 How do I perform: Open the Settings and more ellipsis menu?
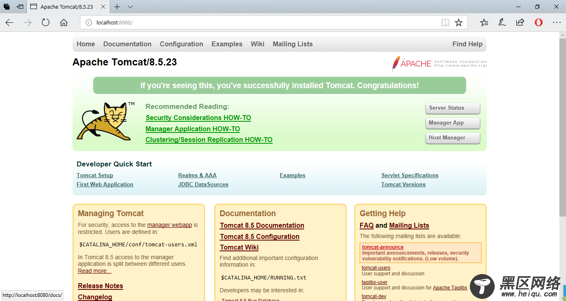(x=557, y=23)
